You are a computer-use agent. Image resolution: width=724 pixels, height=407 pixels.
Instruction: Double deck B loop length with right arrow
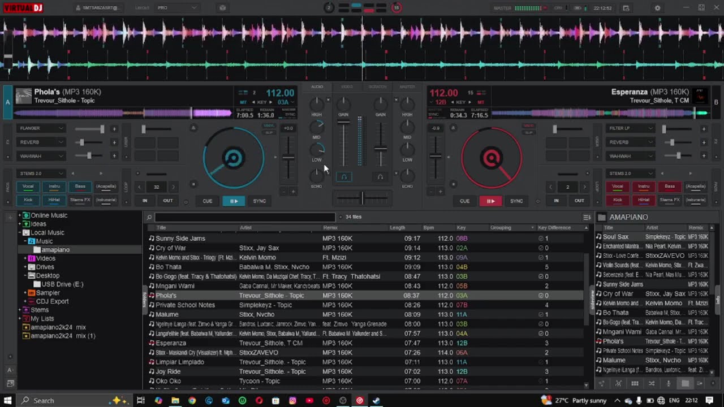pos(585,187)
